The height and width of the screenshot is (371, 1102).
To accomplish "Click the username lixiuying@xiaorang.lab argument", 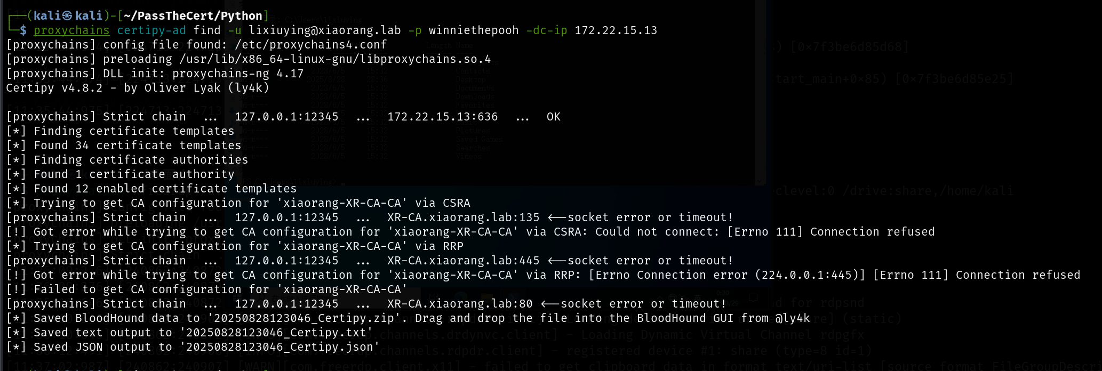I will click(325, 30).
